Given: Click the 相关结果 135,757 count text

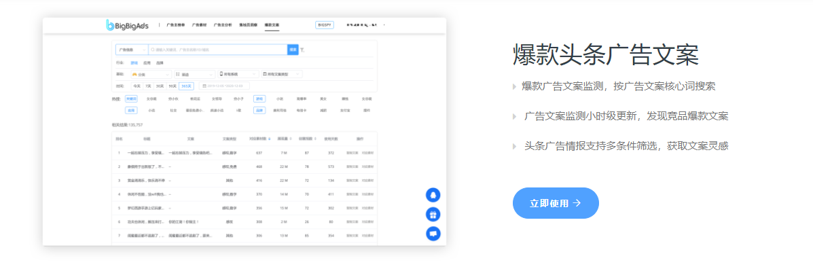Looking at the screenshot, I should pyautogui.click(x=127, y=126).
